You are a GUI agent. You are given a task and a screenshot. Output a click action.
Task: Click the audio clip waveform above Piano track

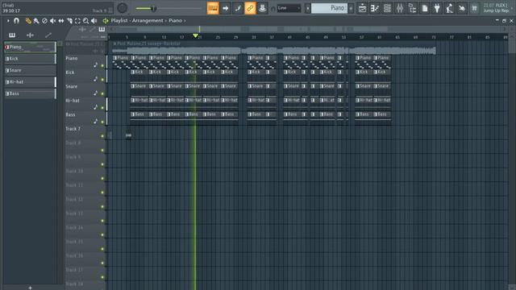tap(274, 48)
